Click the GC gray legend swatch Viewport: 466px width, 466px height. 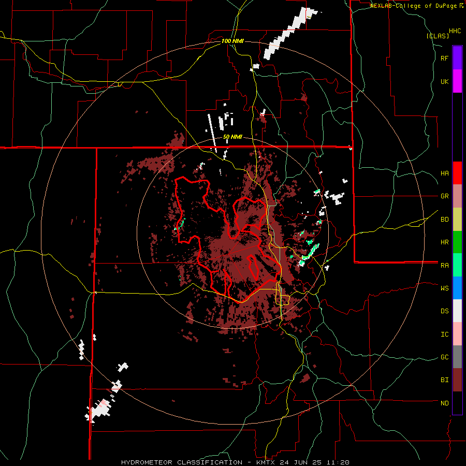(x=457, y=357)
